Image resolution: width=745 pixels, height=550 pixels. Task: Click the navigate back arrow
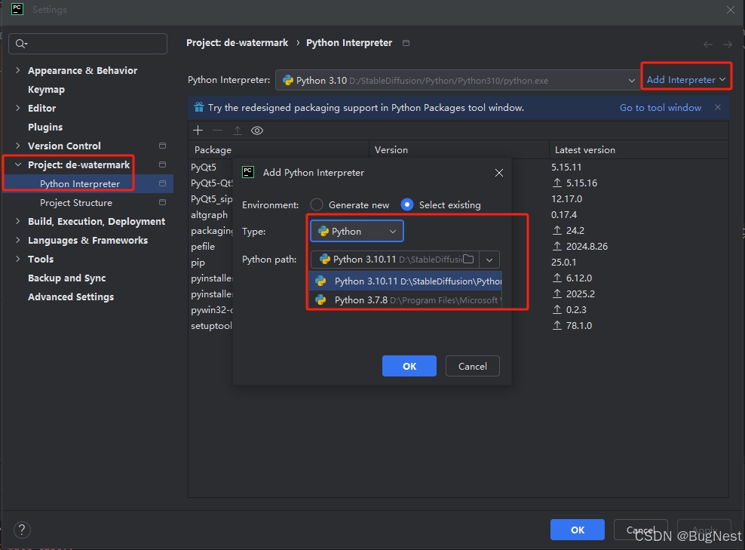[x=708, y=45]
